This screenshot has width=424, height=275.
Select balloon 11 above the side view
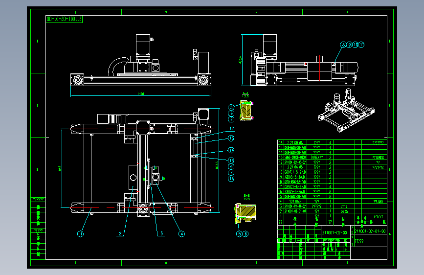[x=361, y=45]
